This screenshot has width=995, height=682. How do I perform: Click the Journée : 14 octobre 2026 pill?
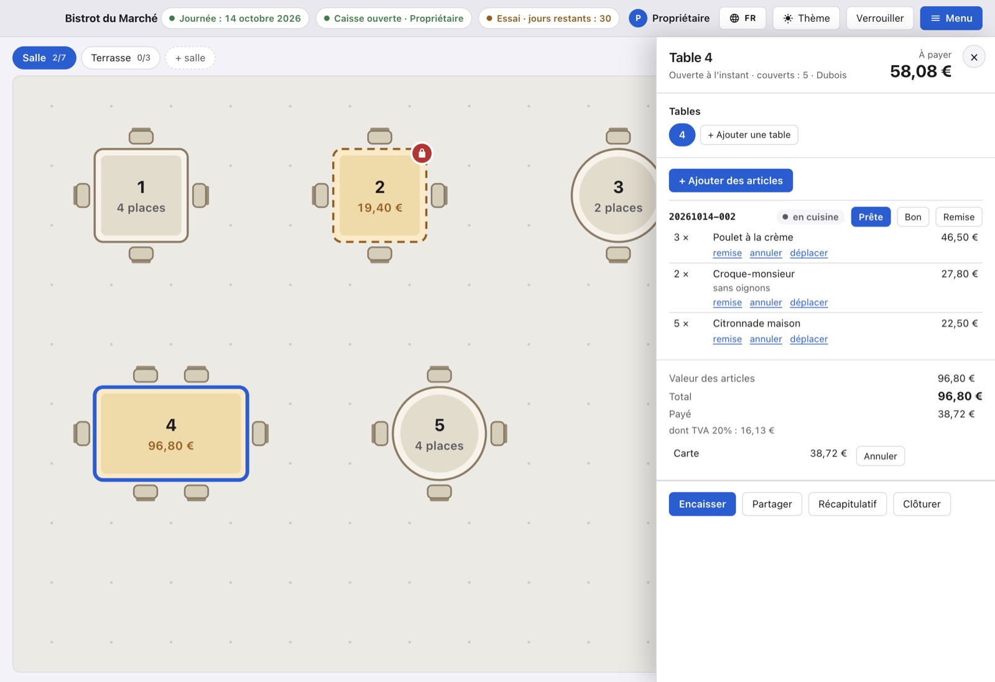pos(235,18)
